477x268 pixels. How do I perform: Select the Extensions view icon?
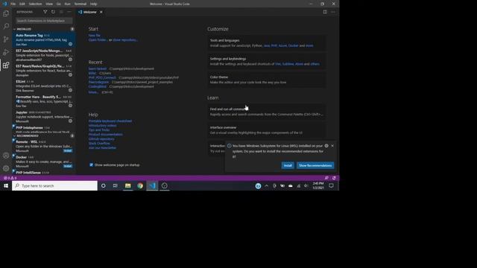(x=6, y=65)
